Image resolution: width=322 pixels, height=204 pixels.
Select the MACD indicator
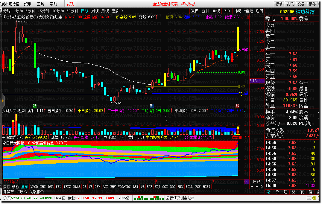[x=34, y=187]
